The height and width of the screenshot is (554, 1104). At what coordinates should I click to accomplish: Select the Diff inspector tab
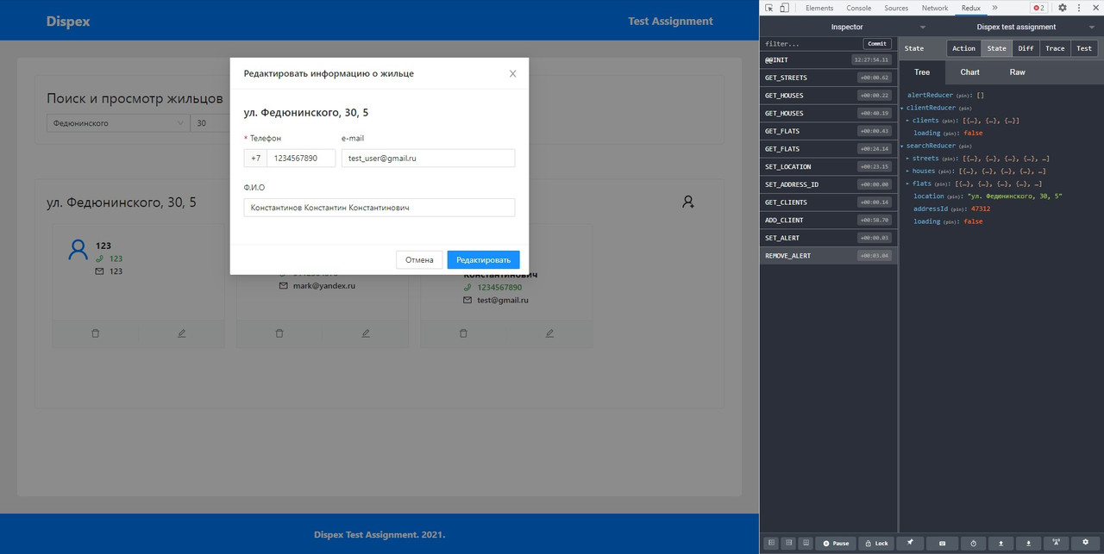pos(1026,48)
